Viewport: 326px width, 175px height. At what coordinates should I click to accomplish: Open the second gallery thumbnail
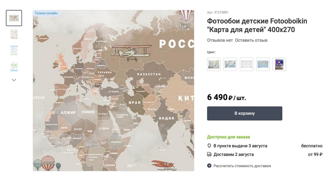(14, 34)
